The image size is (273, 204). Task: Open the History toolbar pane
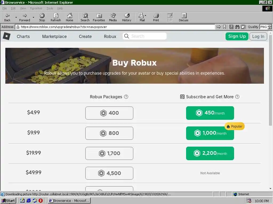click(127, 17)
